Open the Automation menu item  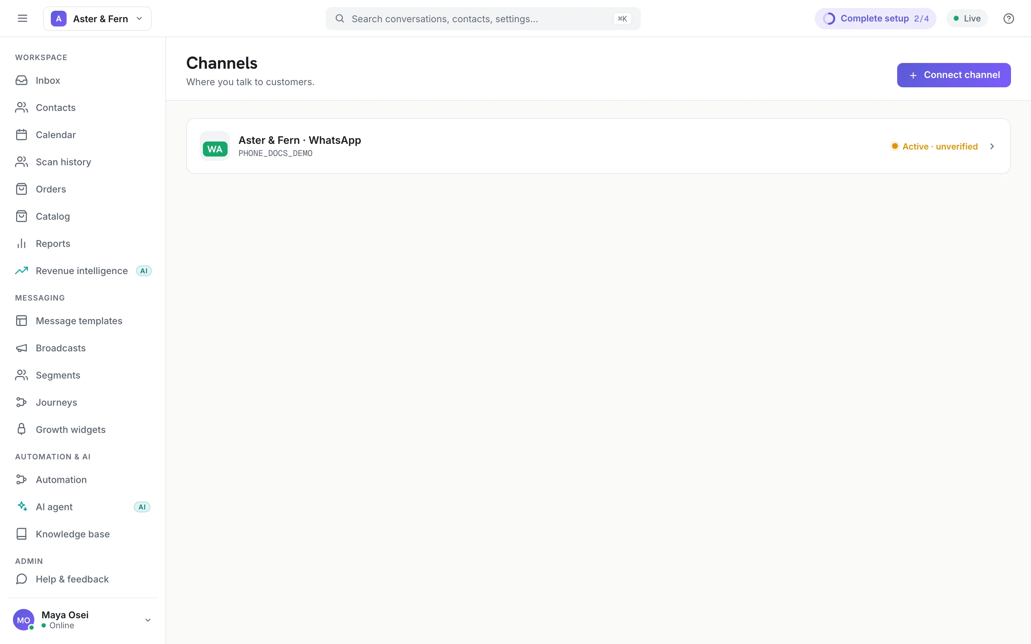[x=83, y=479]
